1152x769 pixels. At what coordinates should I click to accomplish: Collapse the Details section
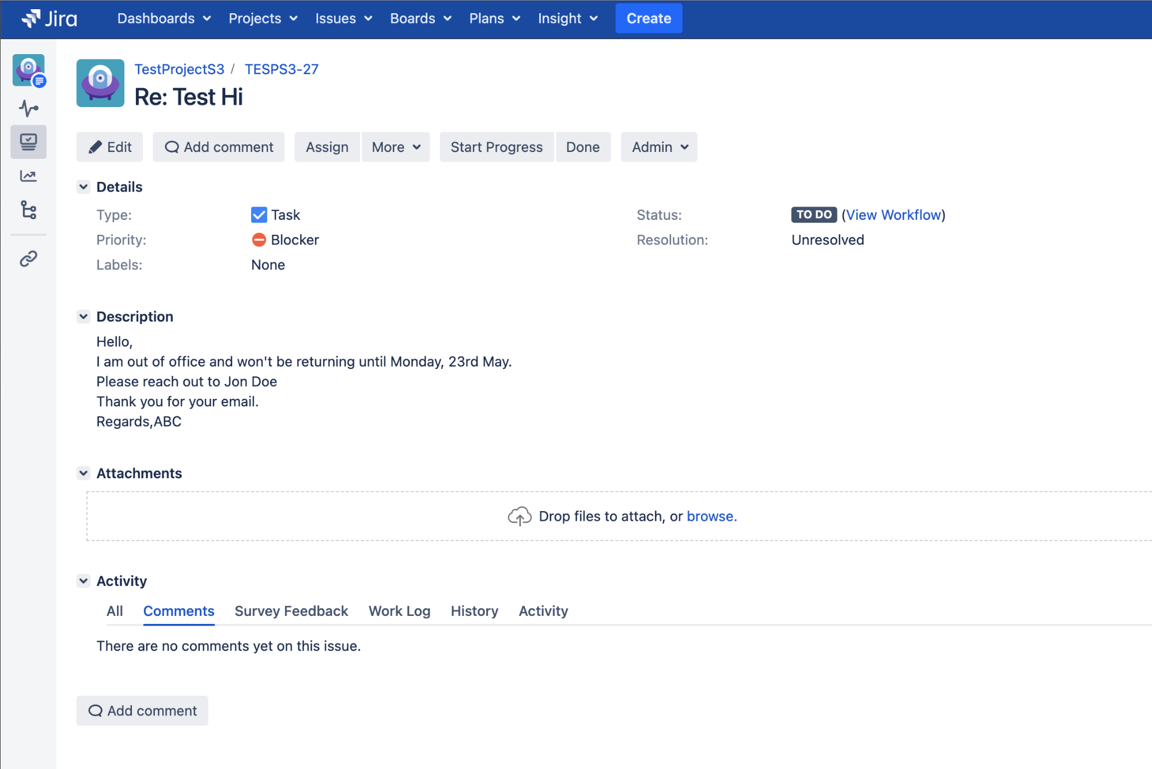[84, 186]
